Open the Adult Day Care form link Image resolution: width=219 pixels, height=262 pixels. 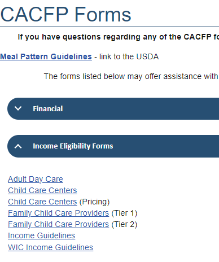[36, 179]
